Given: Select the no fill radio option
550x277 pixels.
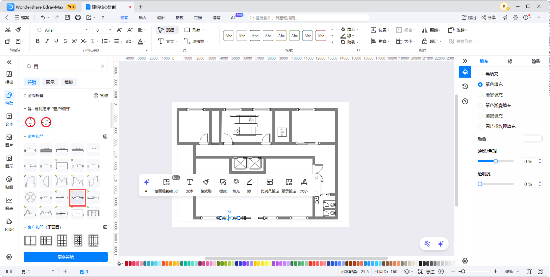Looking at the screenshot, I should pos(480,74).
